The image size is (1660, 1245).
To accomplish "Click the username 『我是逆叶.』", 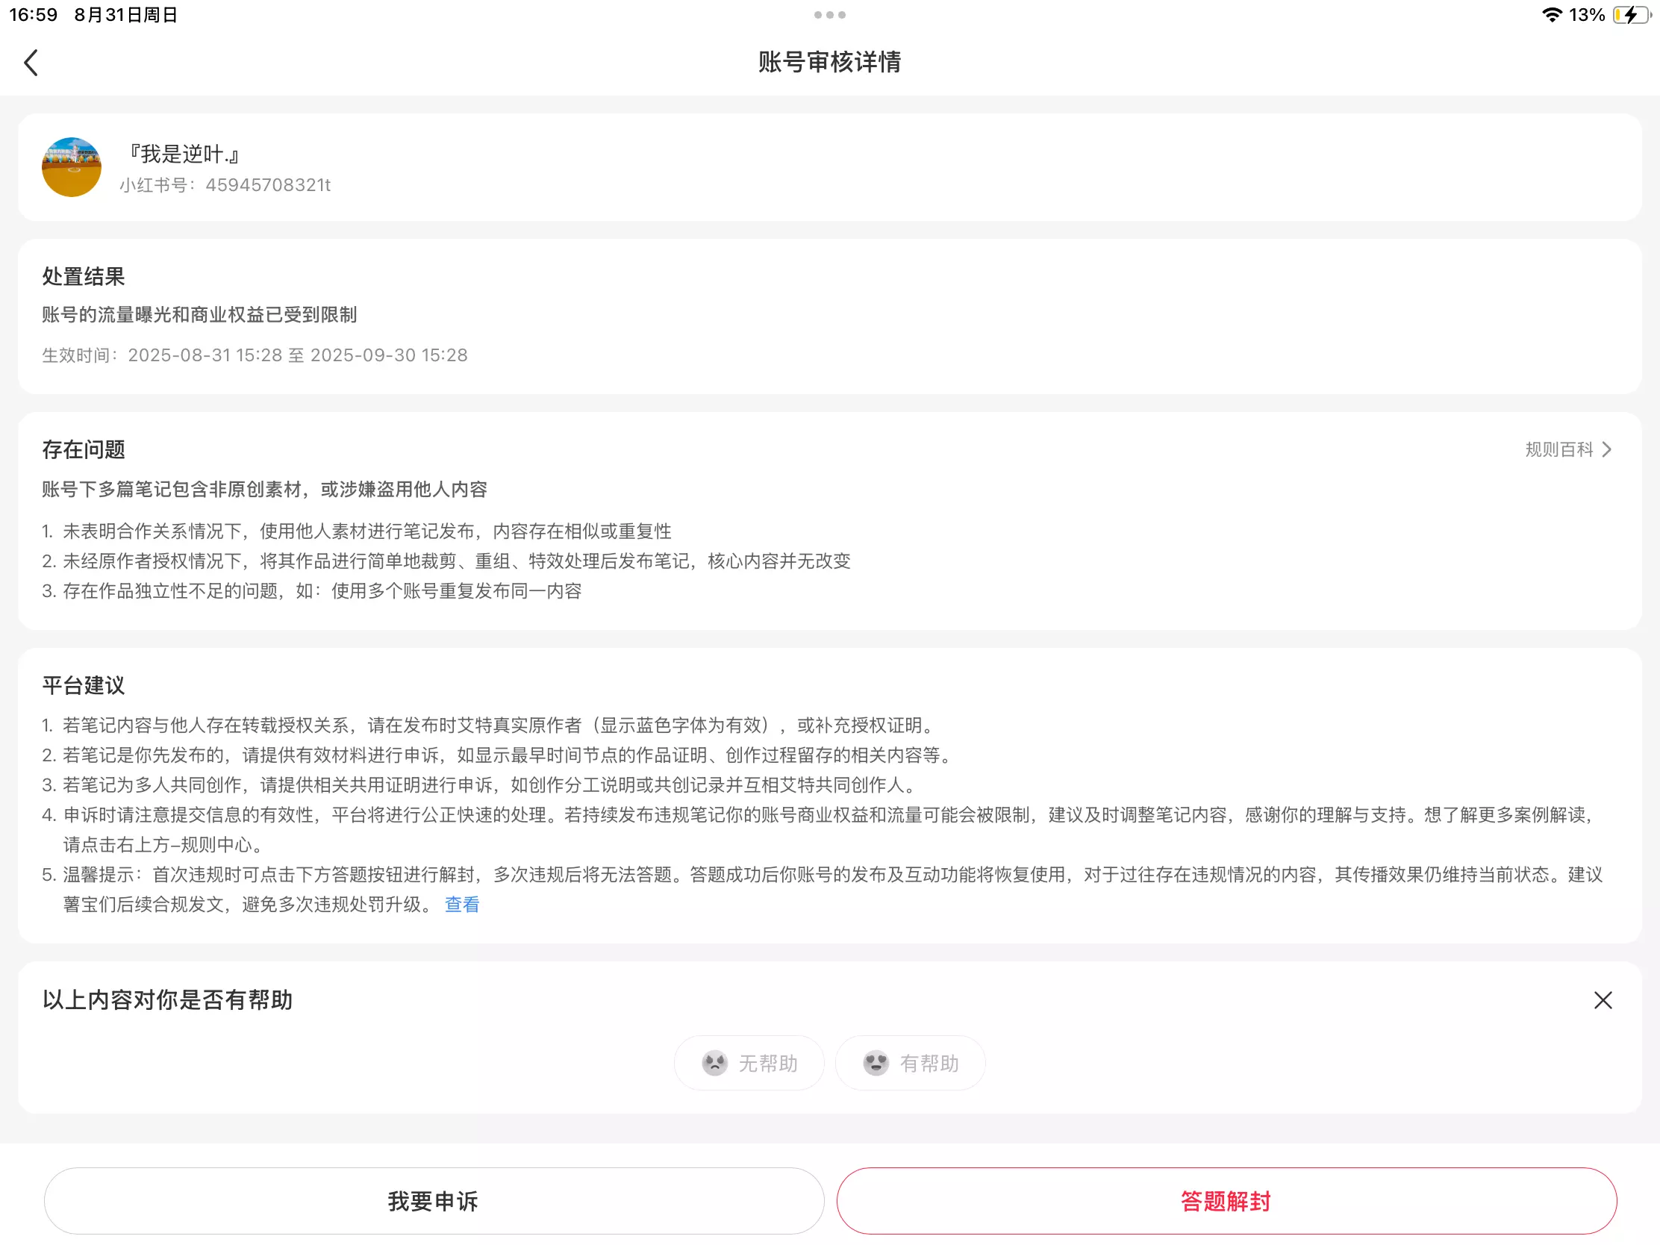I will click(183, 154).
